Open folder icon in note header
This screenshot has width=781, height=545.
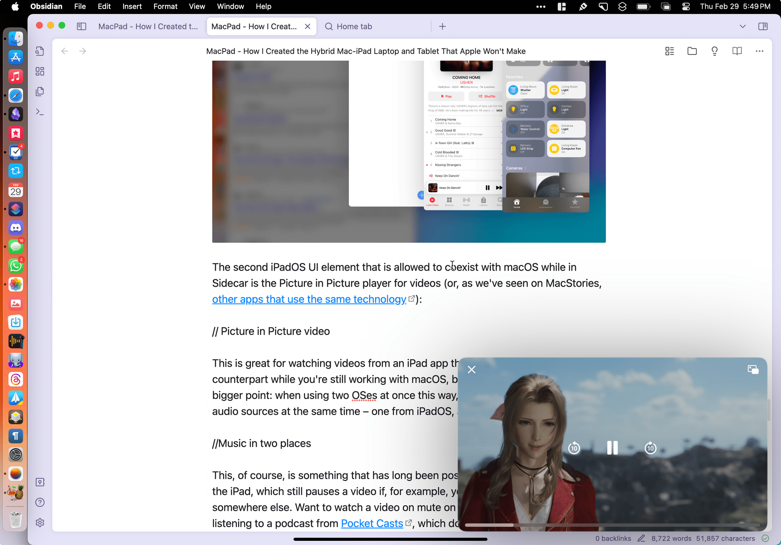[x=692, y=51]
